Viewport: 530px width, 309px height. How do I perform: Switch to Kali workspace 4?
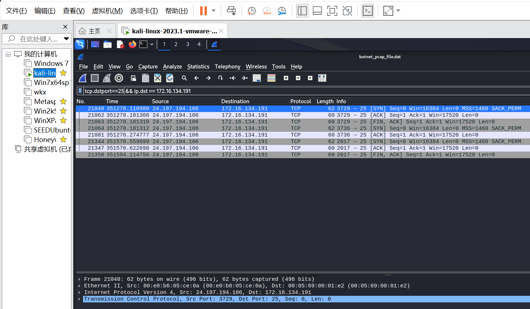pos(199,44)
